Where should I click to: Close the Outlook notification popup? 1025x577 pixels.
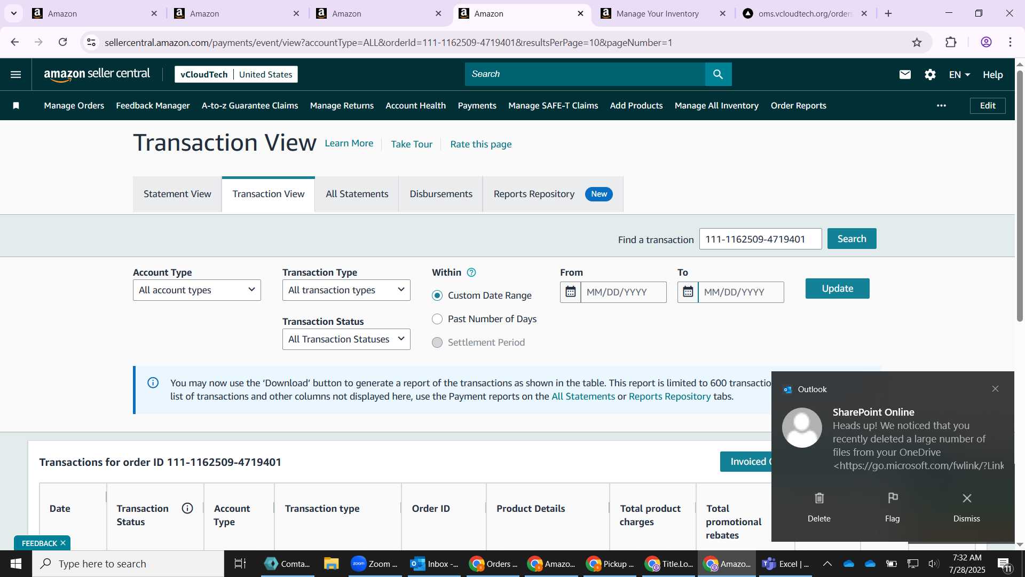point(995,389)
